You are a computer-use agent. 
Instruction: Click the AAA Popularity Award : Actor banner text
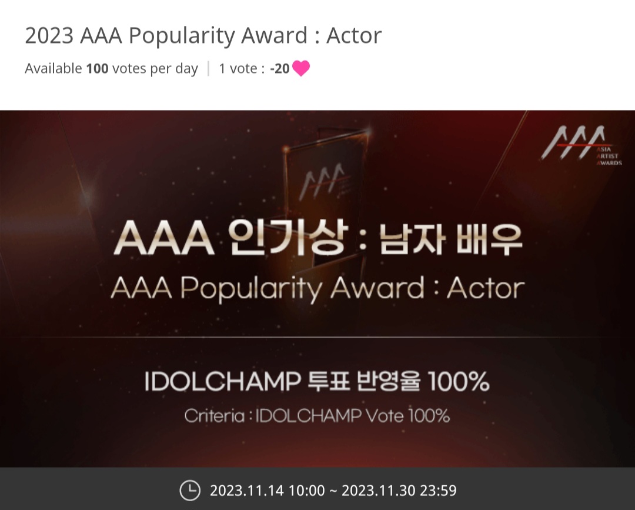[x=317, y=288]
